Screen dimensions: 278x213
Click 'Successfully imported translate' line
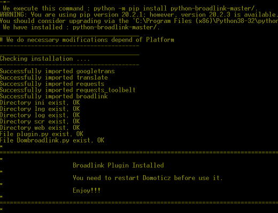click(x=54, y=77)
